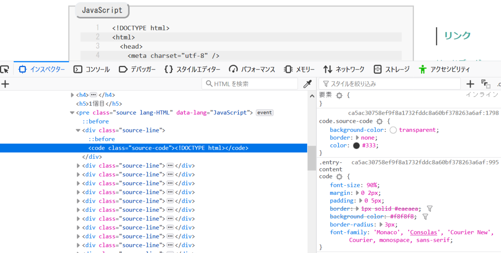Open the アクセシビリティ tab
Viewport: 501px width, 253px height.
pyautogui.click(x=444, y=69)
